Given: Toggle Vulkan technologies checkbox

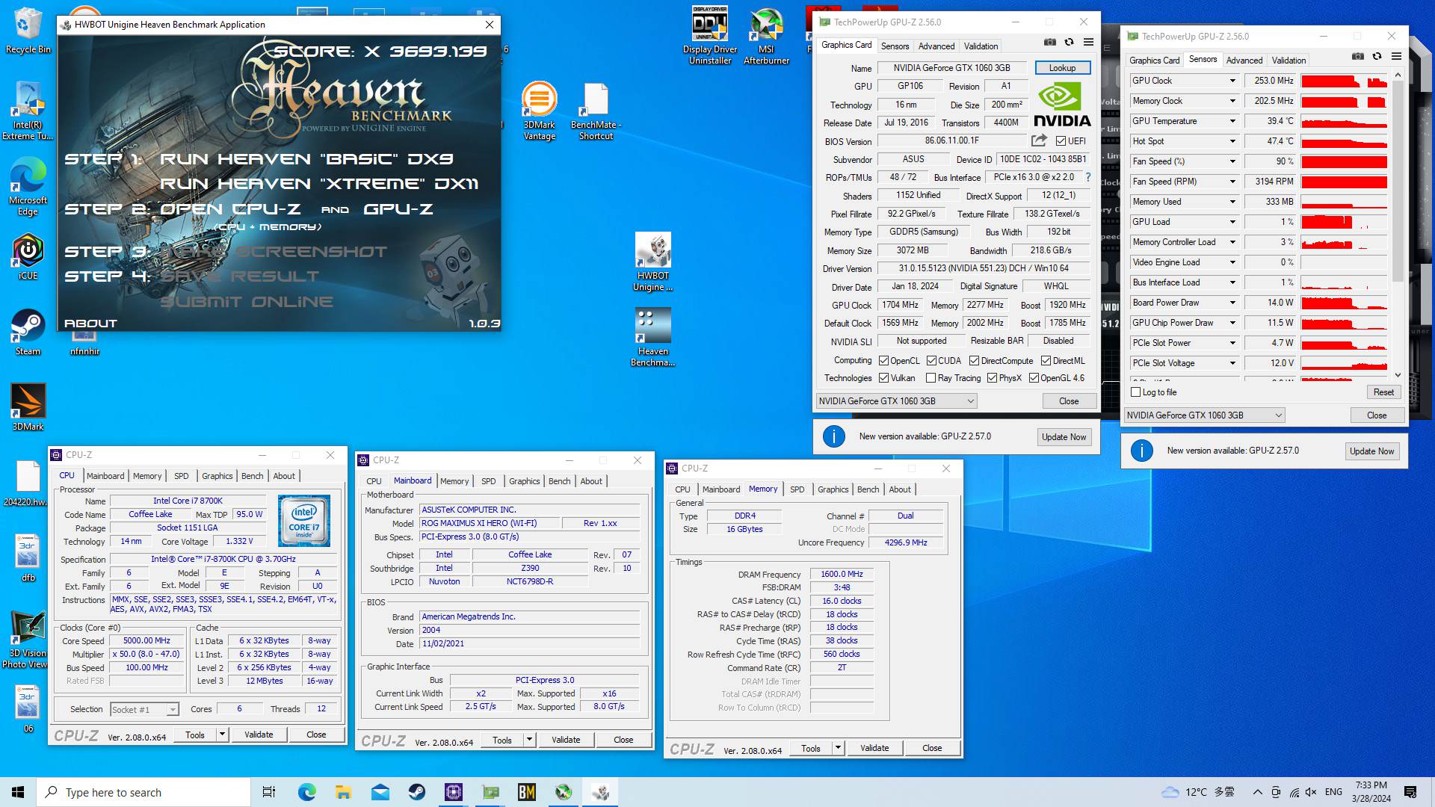Looking at the screenshot, I should point(883,378).
